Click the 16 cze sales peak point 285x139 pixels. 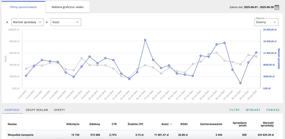pyautogui.click(x=145, y=40)
